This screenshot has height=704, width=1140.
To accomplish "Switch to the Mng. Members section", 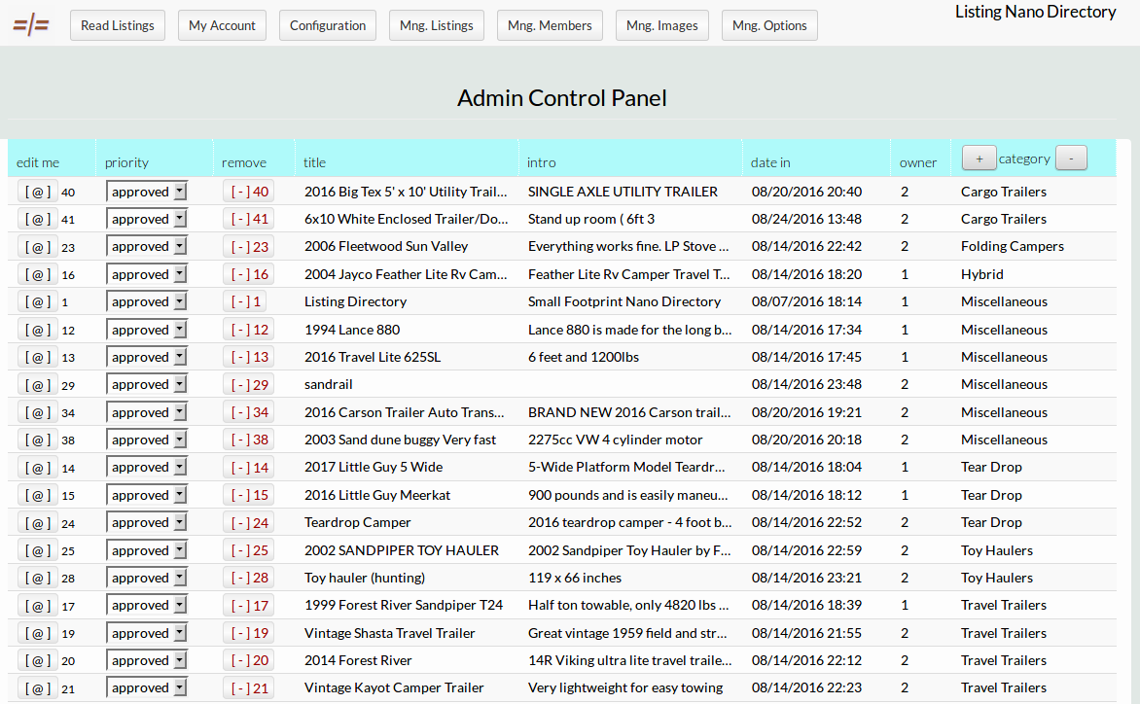I will [550, 25].
